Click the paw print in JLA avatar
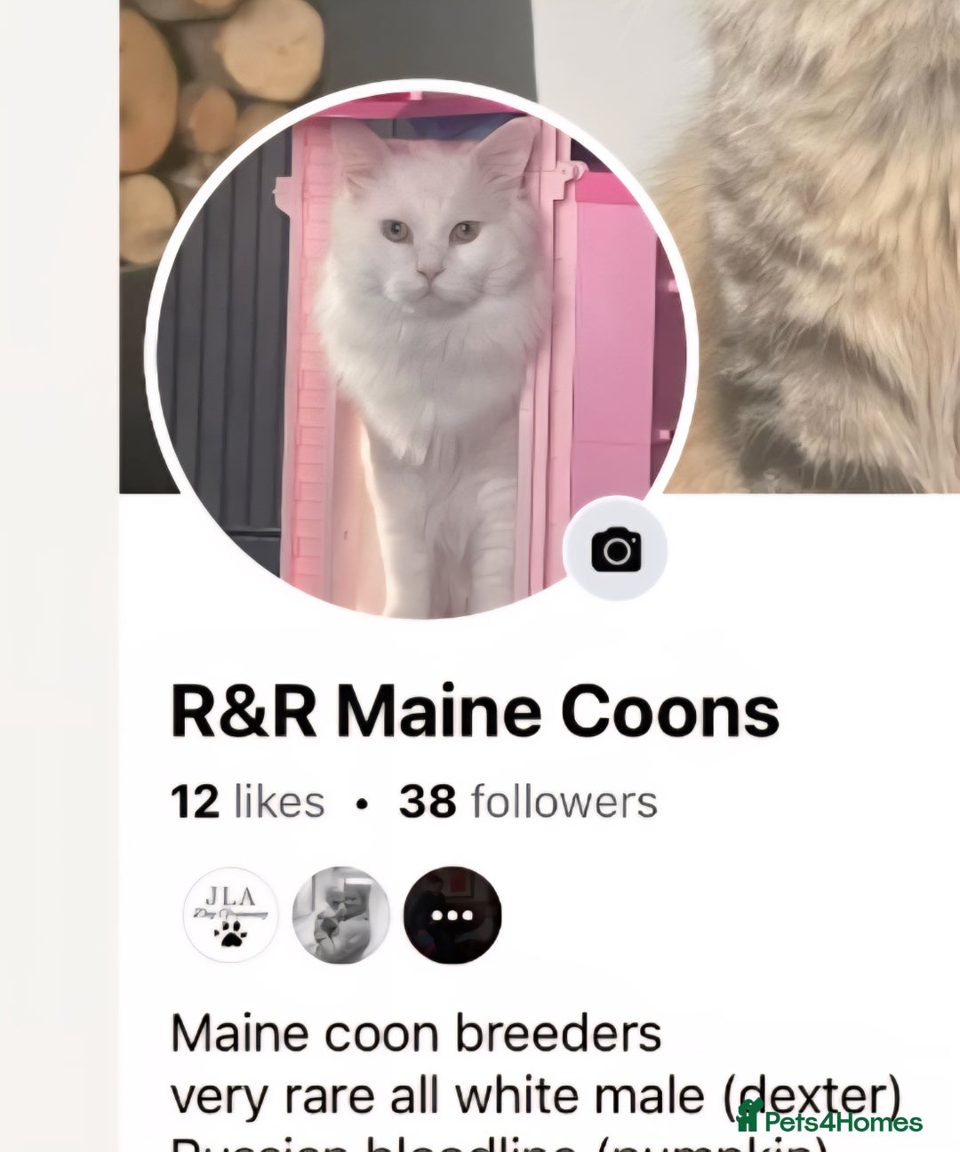Screen dimensions: 960x1152 (231, 933)
